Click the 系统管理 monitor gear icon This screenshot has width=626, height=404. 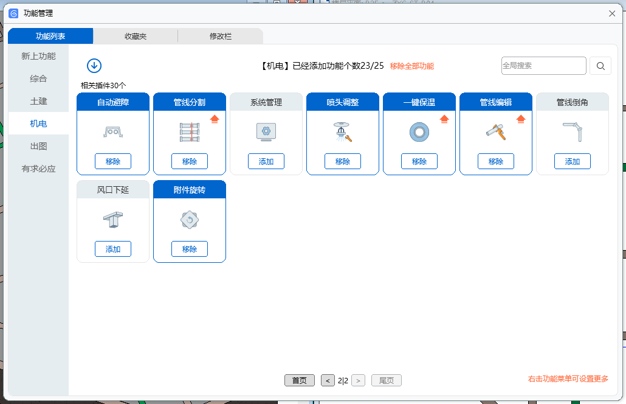pyautogui.click(x=266, y=131)
